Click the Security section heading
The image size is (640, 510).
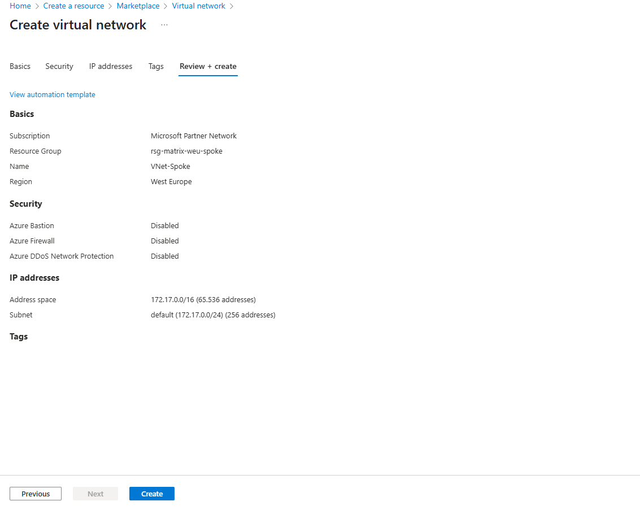click(x=26, y=203)
